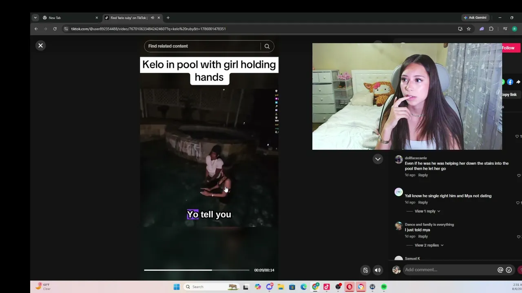Screen dimensions: 522x293
Task: Expand 'View 1 reply' under the comment
Action: point(427,211)
